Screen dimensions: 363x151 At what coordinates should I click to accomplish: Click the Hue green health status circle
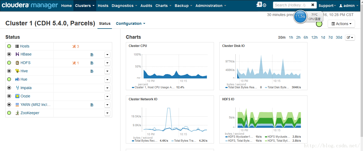(9, 79)
